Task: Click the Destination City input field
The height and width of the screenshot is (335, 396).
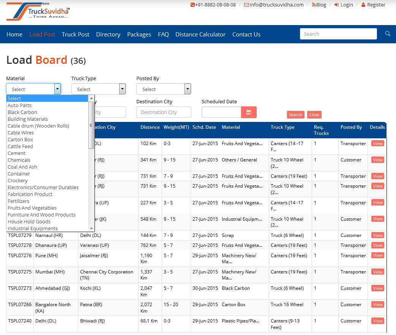Action: [x=164, y=112]
